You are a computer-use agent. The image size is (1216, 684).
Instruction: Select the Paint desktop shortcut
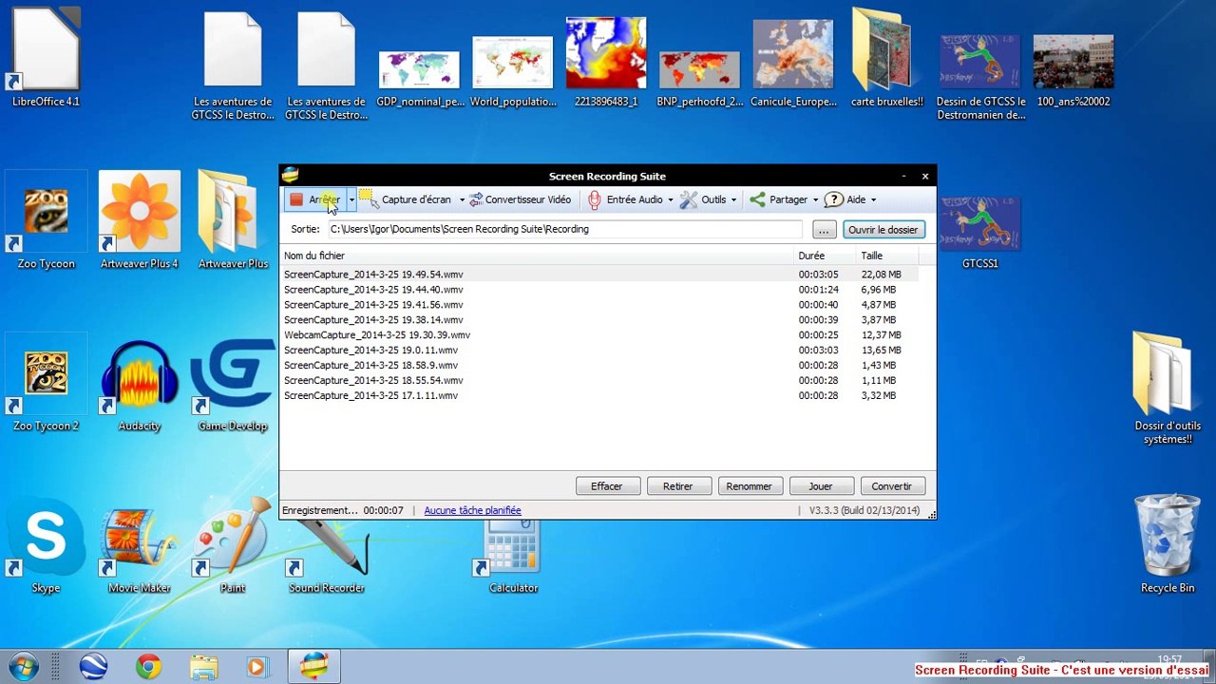[233, 545]
